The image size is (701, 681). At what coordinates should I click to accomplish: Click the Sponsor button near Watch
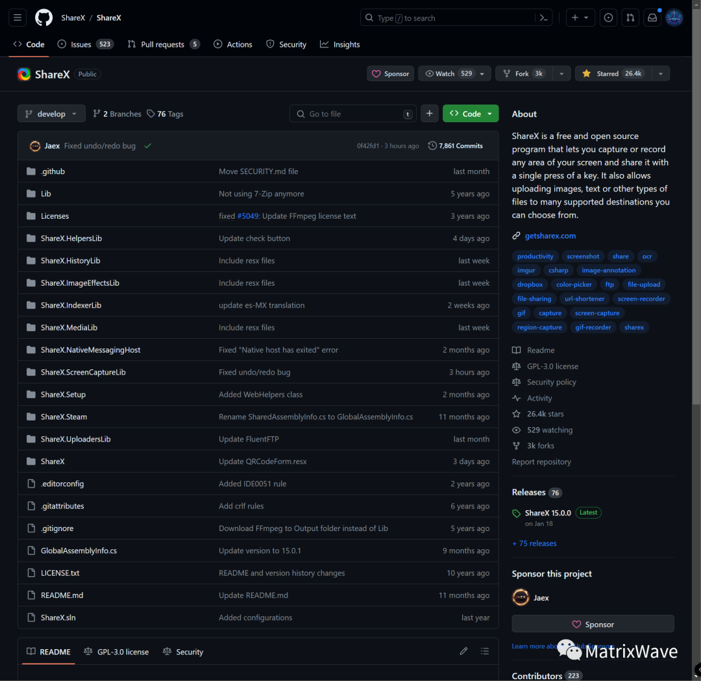tap(390, 73)
